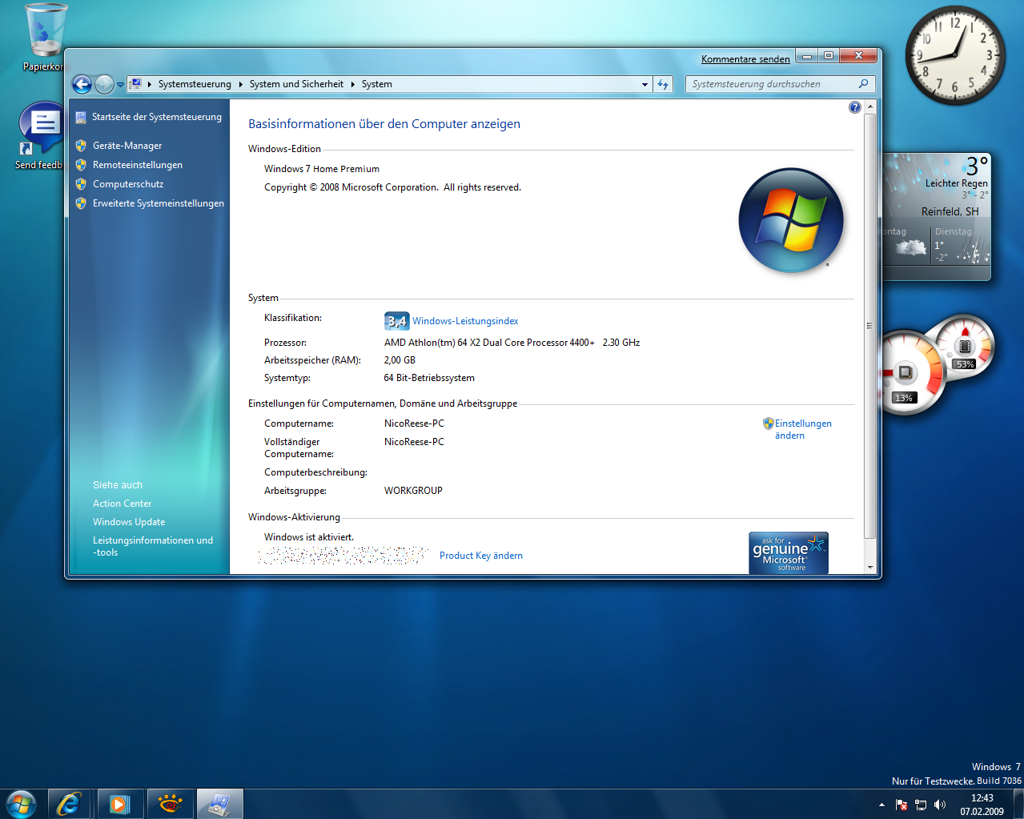
Task: Click the search magnifier icon
Action: click(863, 84)
